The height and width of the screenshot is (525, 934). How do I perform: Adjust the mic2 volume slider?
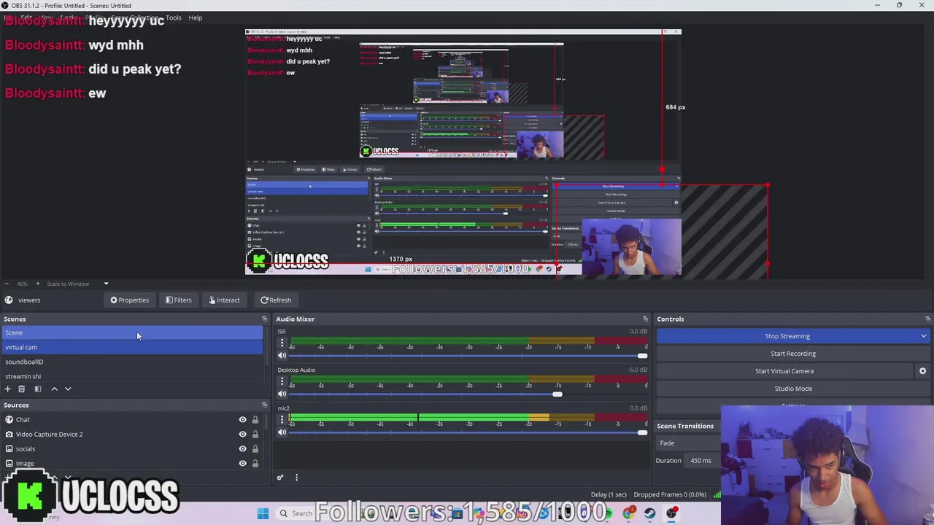(x=642, y=432)
